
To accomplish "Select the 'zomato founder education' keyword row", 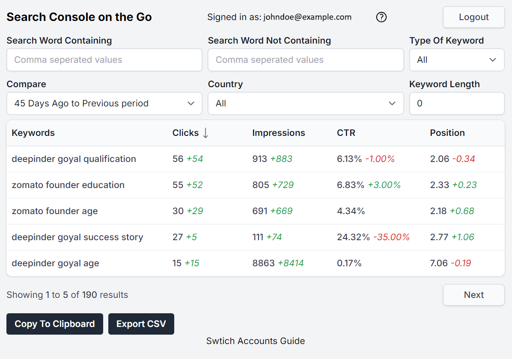I will click(x=68, y=185).
